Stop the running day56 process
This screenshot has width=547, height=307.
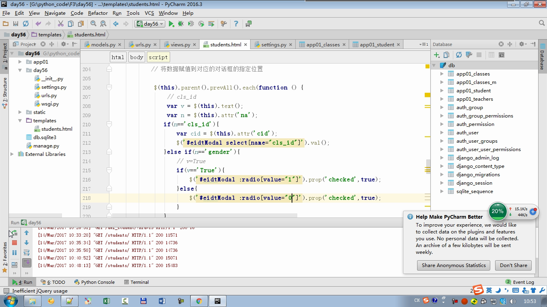tap(14, 243)
